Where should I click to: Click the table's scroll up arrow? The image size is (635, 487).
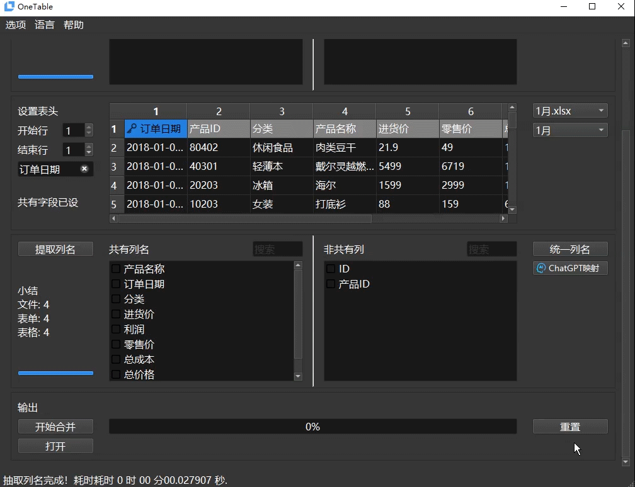coord(512,107)
